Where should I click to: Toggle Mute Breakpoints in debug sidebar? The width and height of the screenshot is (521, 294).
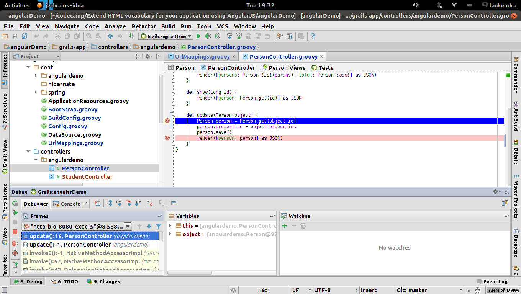point(15,253)
